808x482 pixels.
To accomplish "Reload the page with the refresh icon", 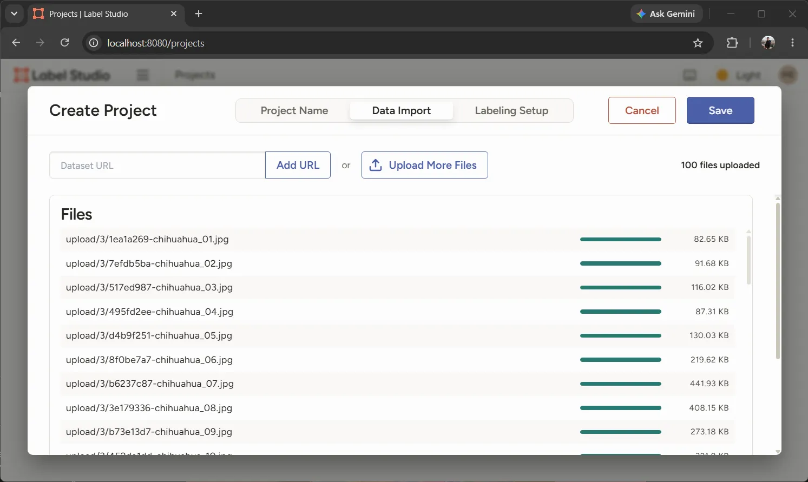I will click(64, 43).
